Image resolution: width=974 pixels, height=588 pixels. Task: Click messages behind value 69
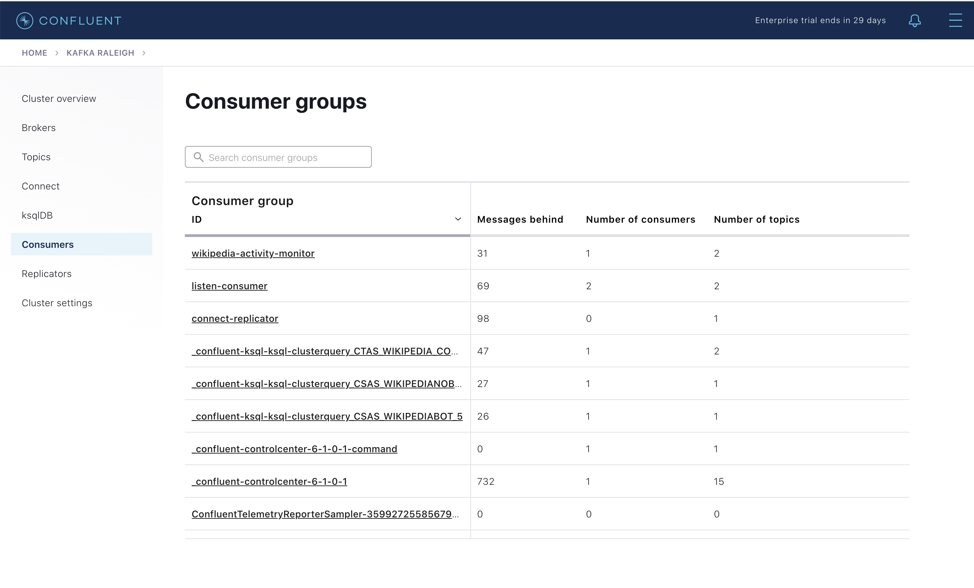click(x=483, y=286)
